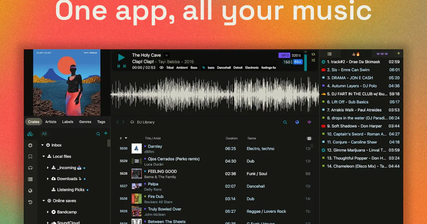Search the library with magnifier icon
This screenshot has height=224, width=427.
[285, 122]
